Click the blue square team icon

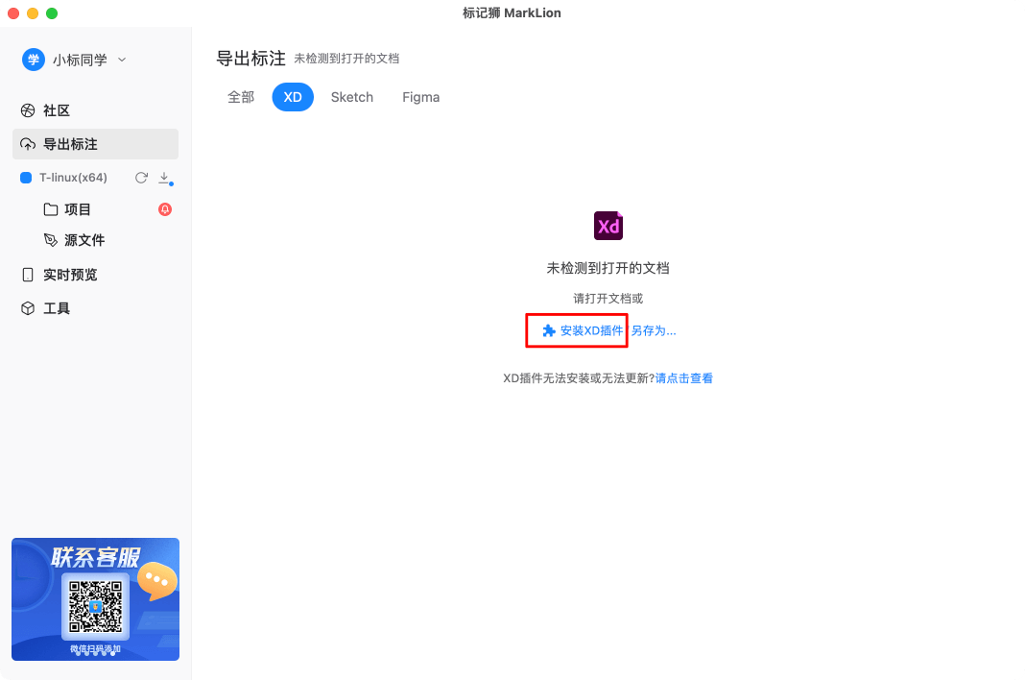pyautogui.click(x=26, y=178)
